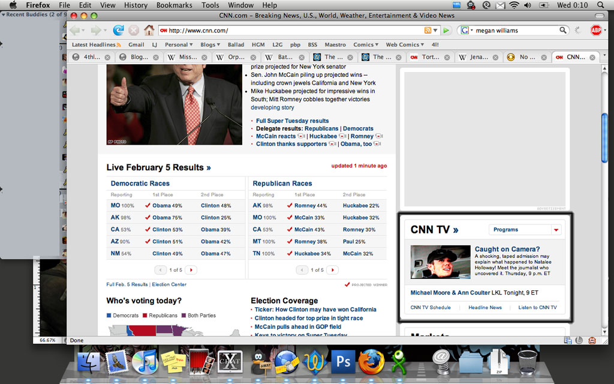Open the Latest Headlines bookmark
This screenshot has width=614, height=384.
(96, 44)
